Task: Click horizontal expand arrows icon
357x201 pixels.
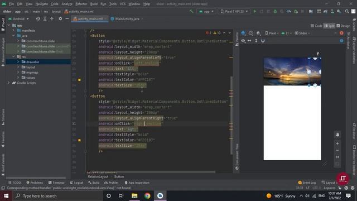Action: click(249, 41)
